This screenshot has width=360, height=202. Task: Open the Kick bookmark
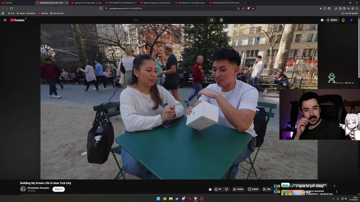click(11, 13)
